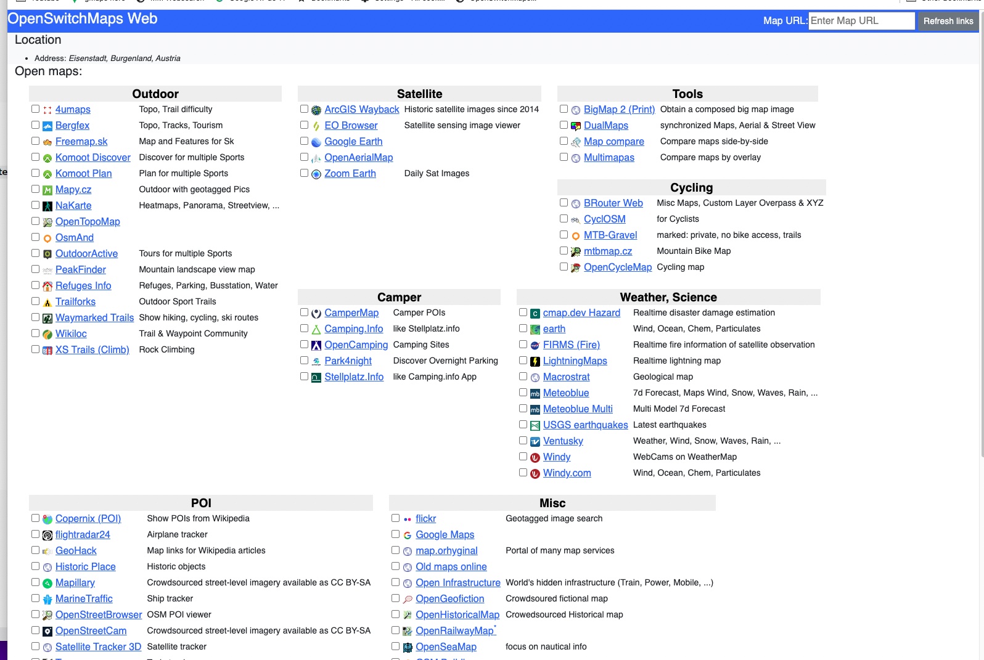Open the Waymarked Trails link
Screen dimensions: 984x660
[94, 317]
